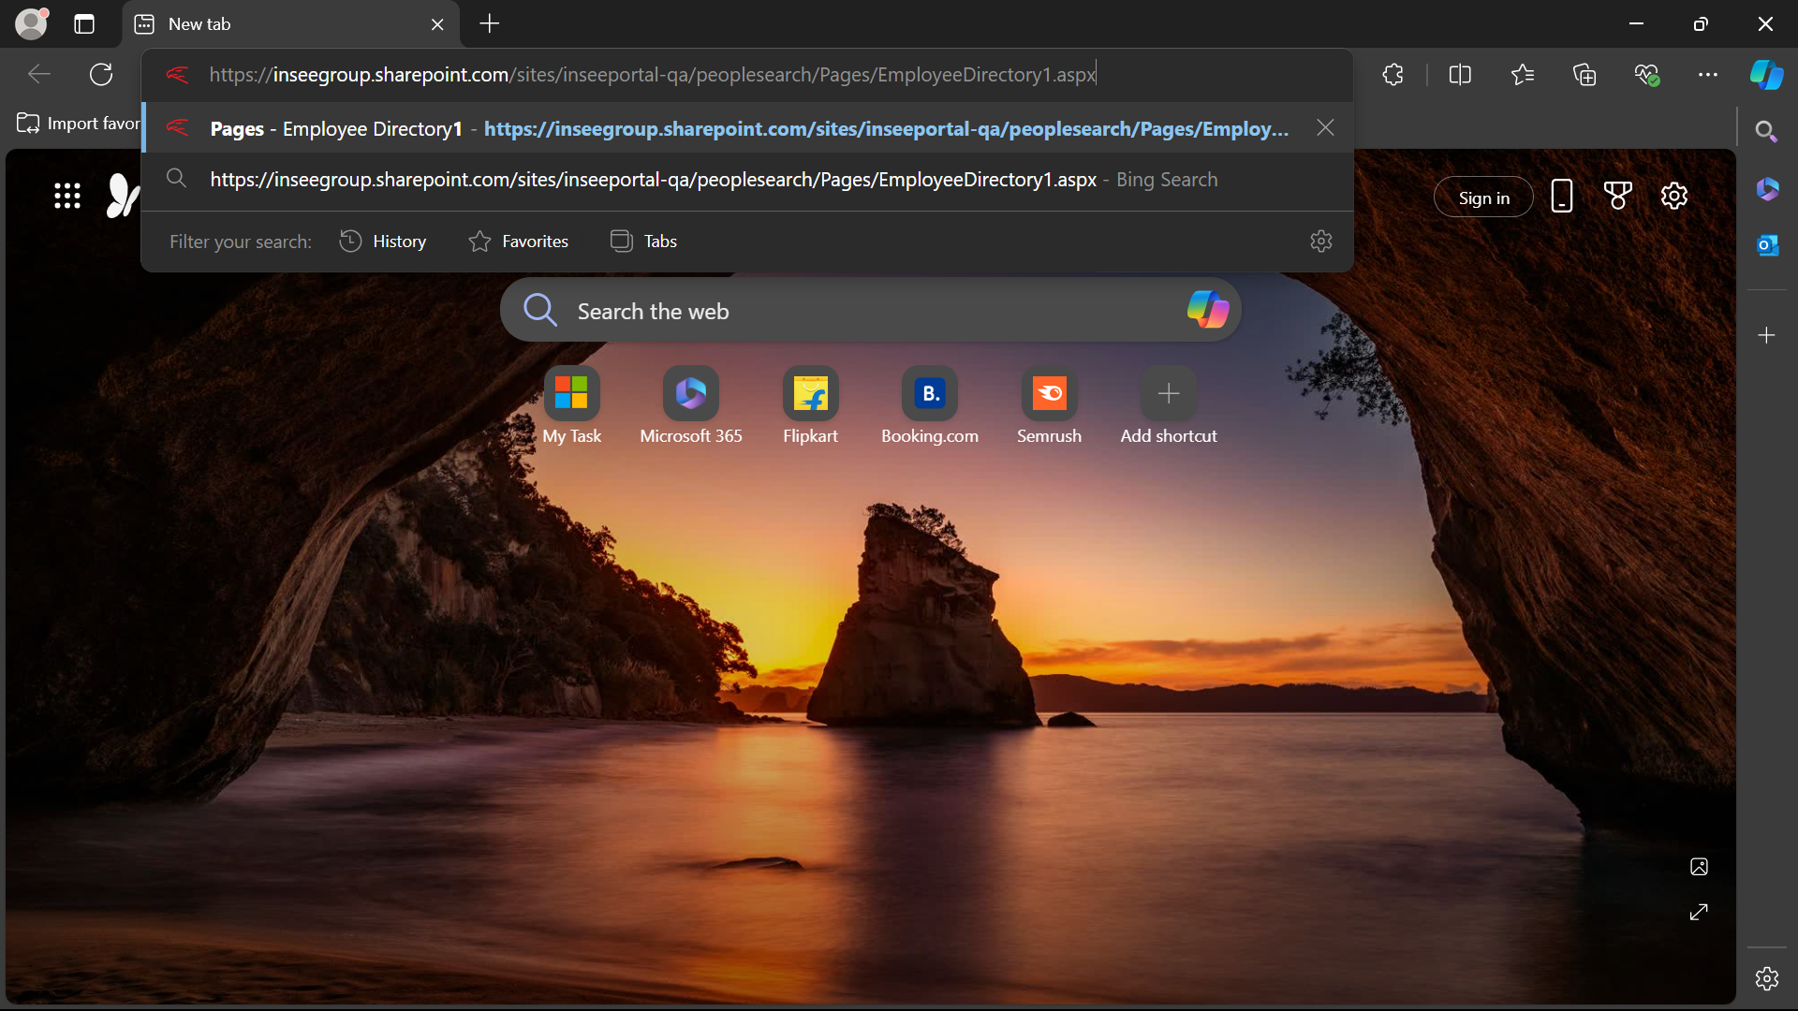Click the Sign in button
The image size is (1798, 1011).
coord(1483,198)
